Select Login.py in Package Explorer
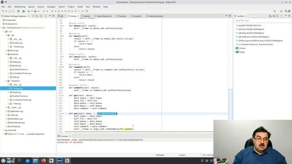This screenshot has width=292, height=164. [14, 115]
